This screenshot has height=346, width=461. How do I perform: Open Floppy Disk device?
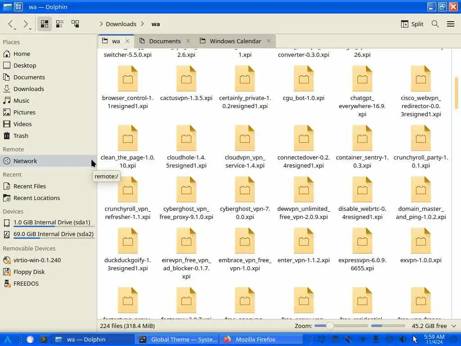[x=48, y=272]
